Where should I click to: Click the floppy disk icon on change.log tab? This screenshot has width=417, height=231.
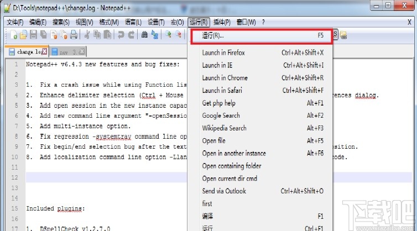point(12,51)
